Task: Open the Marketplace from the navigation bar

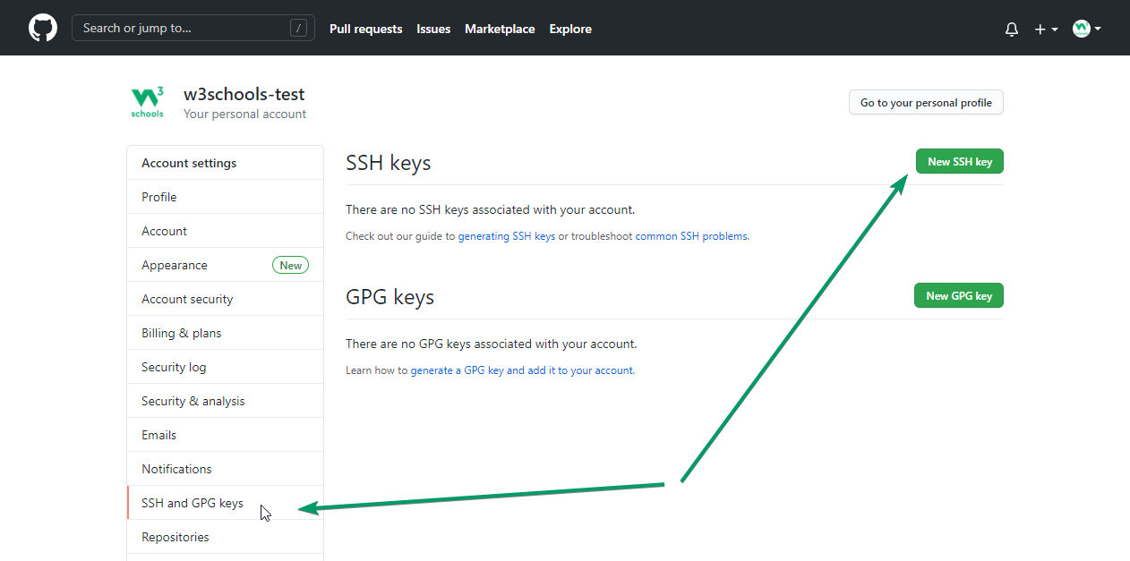Action: pos(500,29)
